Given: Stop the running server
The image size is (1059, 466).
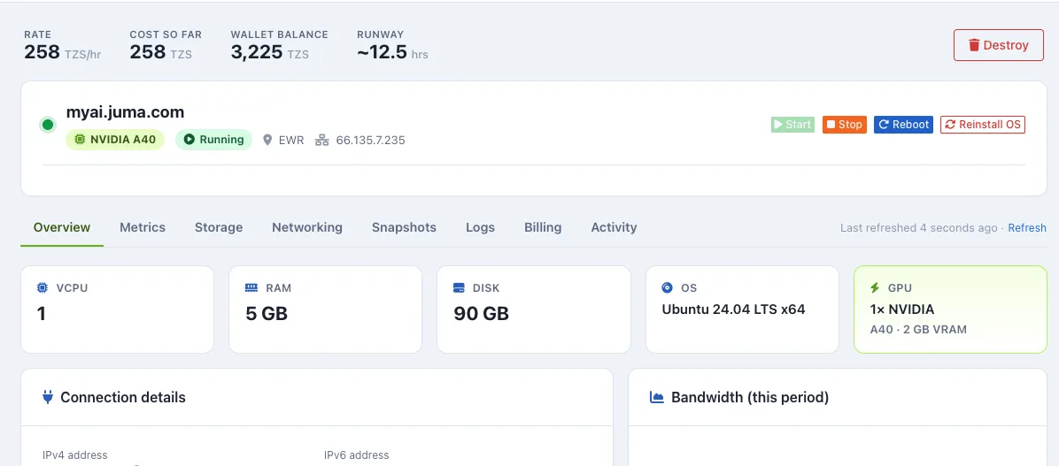Looking at the screenshot, I should 844,125.
